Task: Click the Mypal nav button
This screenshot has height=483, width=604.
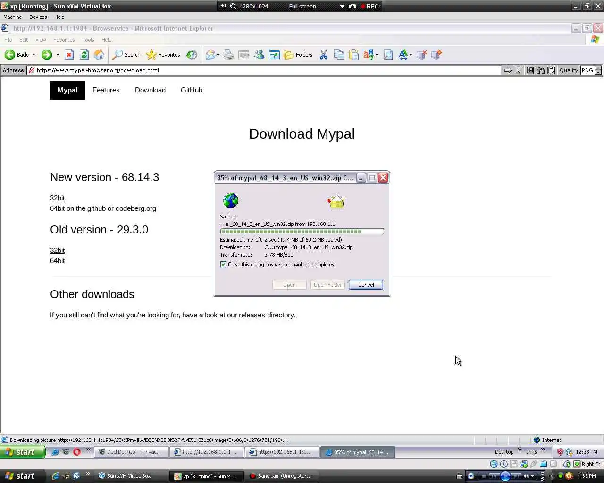Action: click(x=67, y=90)
